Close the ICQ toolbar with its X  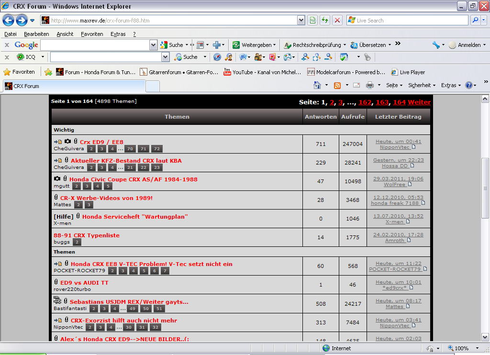pyautogui.click(x=7, y=57)
